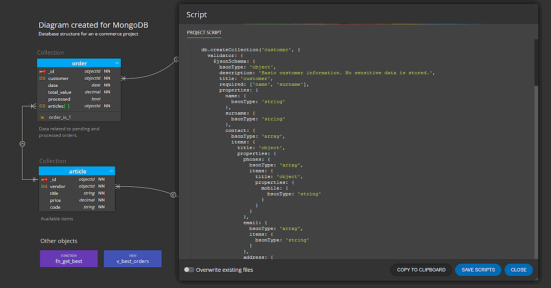The image size is (551, 288).
Task: Enable the Overwrite existing files toggle
Action: (x=189, y=269)
